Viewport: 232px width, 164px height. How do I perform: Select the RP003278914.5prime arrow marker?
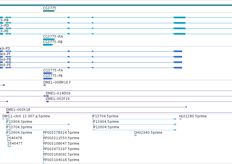44,135
